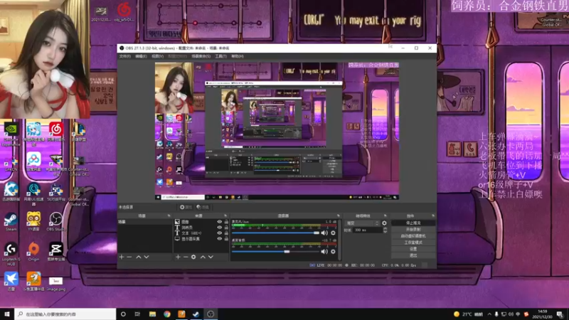
Task: Toggle visibility of the 文本 (GDI+) source
Action: [x=219, y=233]
